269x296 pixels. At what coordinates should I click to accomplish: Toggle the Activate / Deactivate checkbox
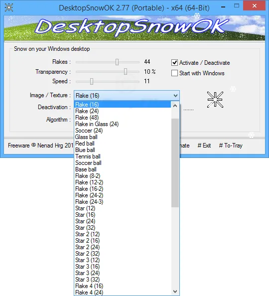pos(174,62)
